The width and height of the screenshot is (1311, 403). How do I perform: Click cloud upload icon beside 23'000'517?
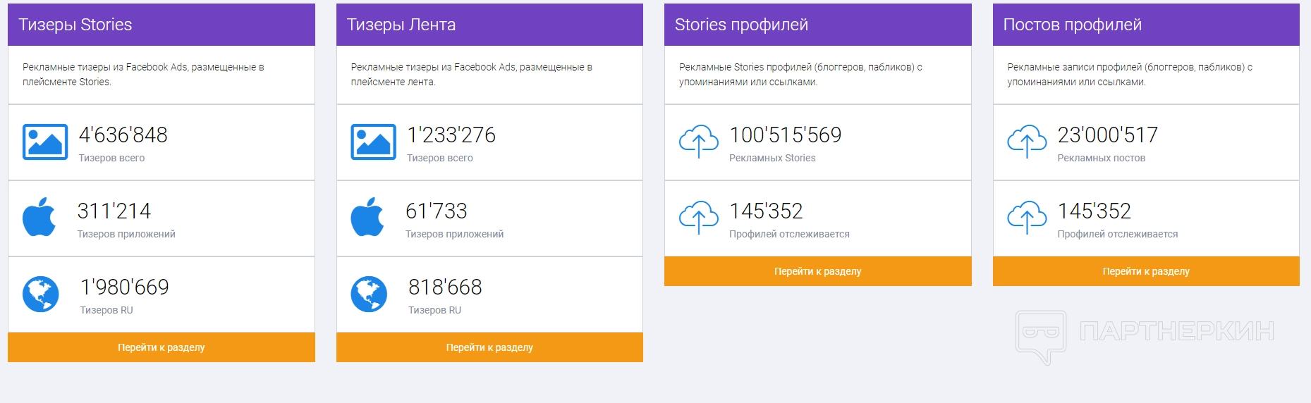[1027, 142]
